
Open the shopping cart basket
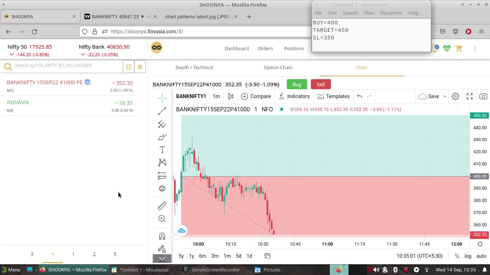click(459, 48)
